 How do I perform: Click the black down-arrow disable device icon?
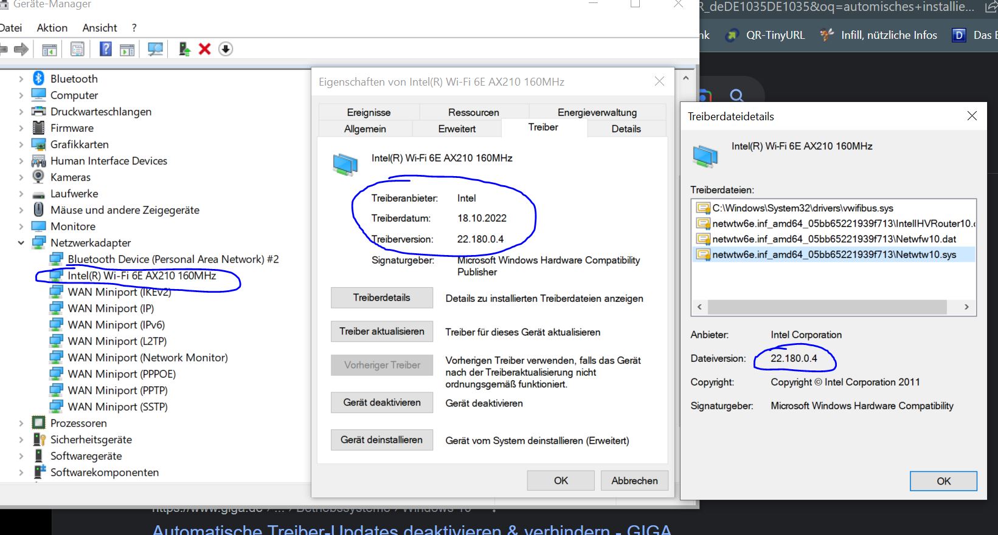(x=226, y=49)
